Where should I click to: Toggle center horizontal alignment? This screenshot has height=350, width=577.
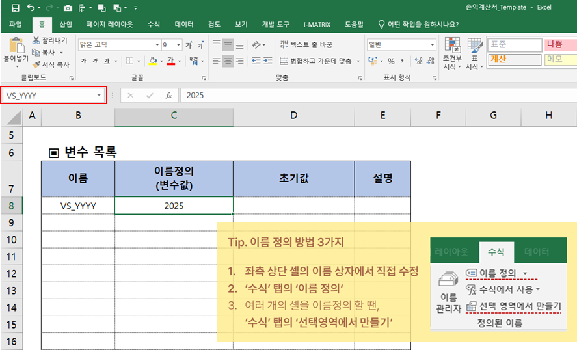click(228, 61)
